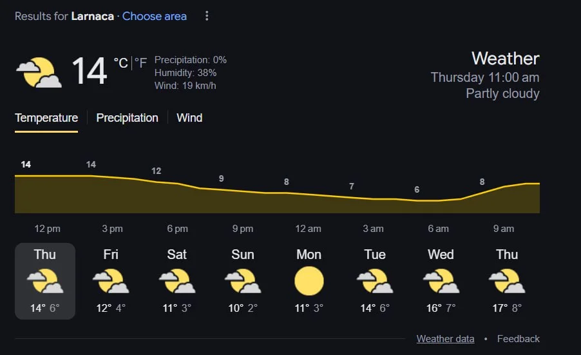Click the Feedback link
Screen dimensions: 581x355
tap(518, 339)
